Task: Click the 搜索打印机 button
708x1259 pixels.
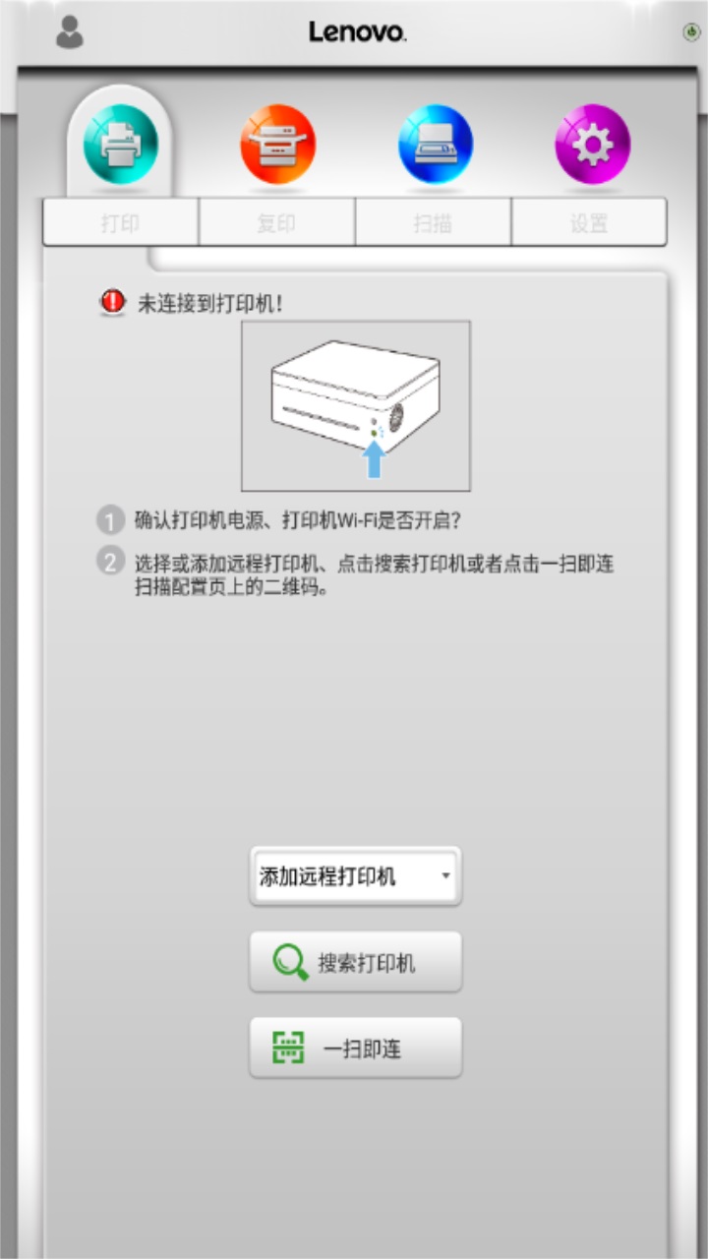Action: 355,962
